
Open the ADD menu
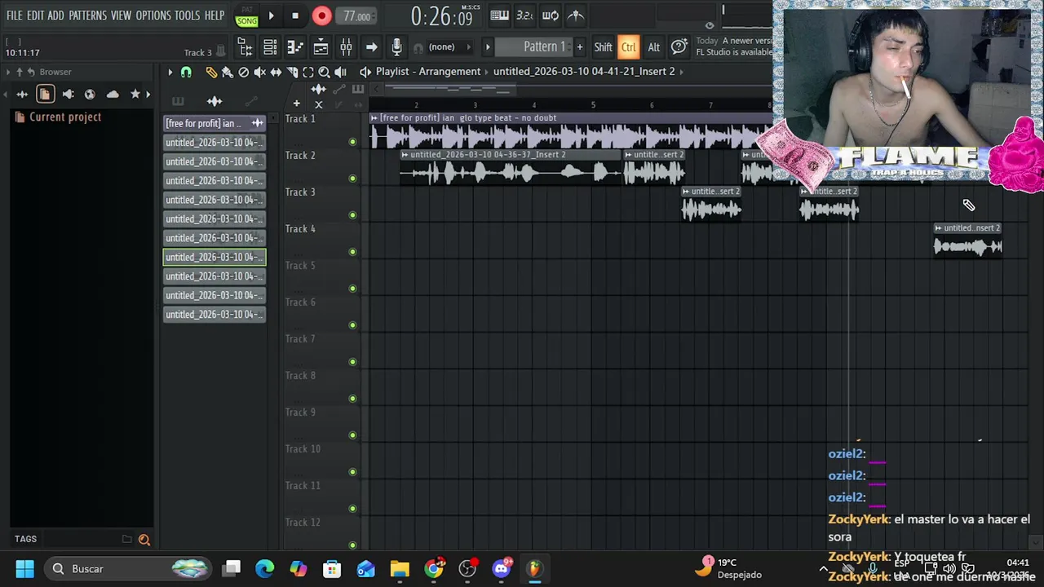click(55, 15)
